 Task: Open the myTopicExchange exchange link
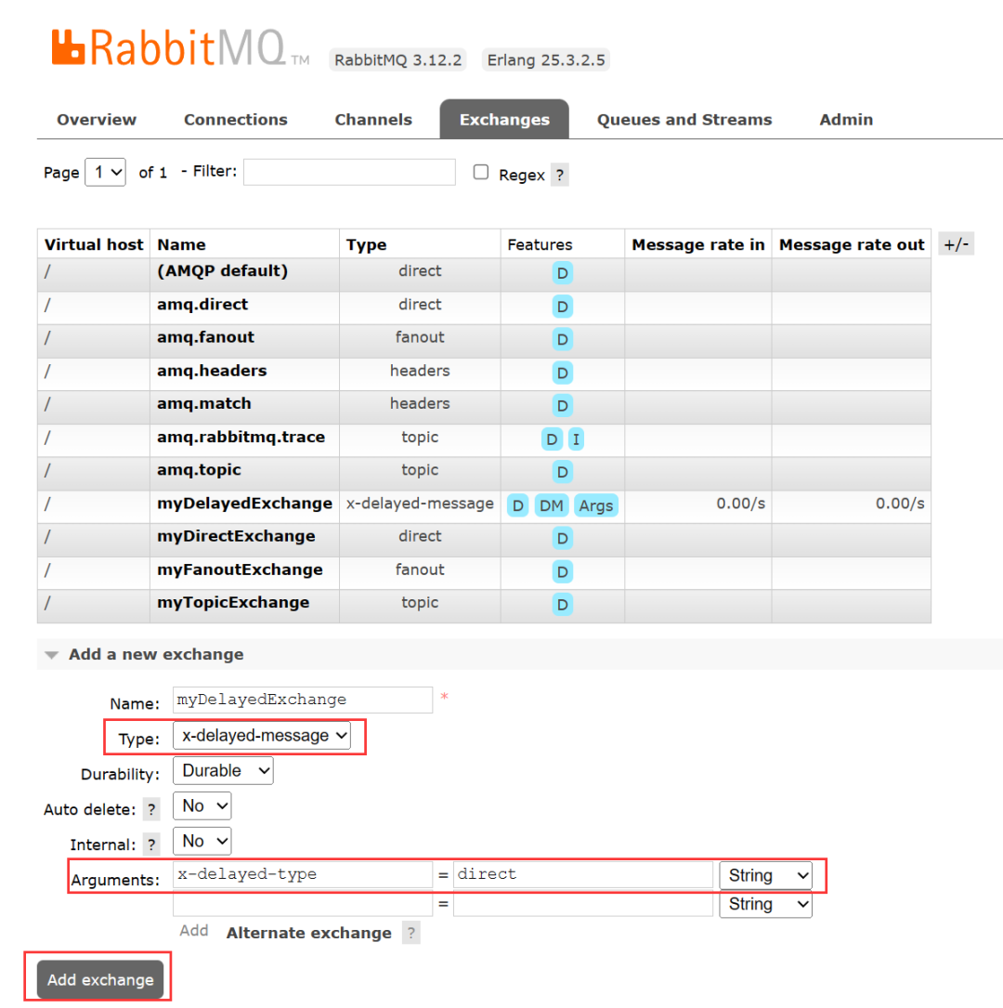point(233,602)
